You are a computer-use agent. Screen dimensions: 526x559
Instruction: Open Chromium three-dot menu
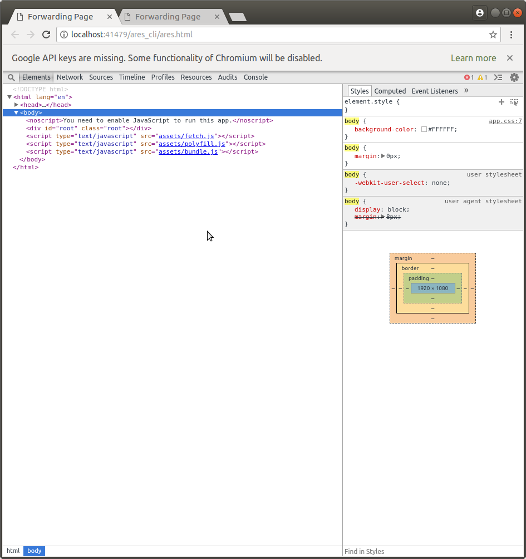511,35
